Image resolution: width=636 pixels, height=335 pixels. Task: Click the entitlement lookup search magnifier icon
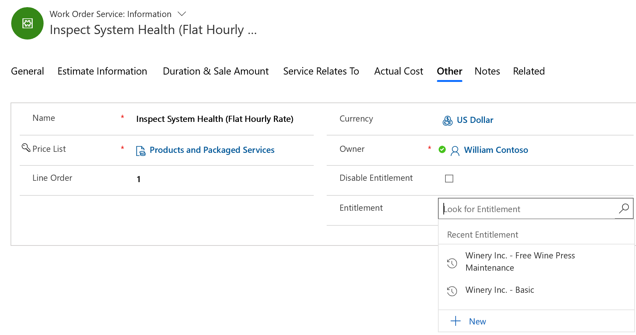(x=624, y=208)
